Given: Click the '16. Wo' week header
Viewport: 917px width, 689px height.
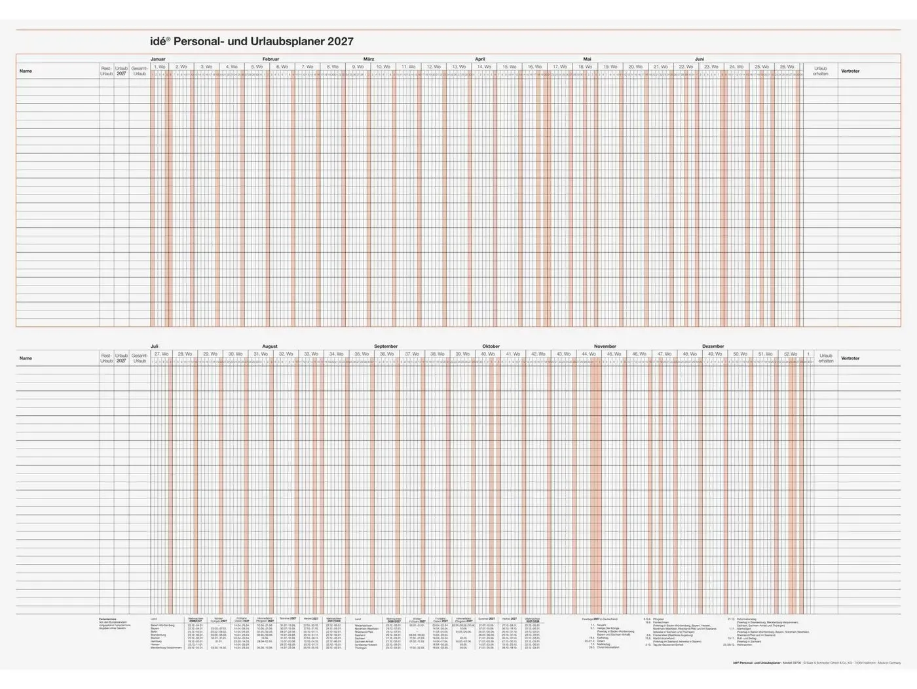Looking at the screenshot, I should tap(535, 66).
